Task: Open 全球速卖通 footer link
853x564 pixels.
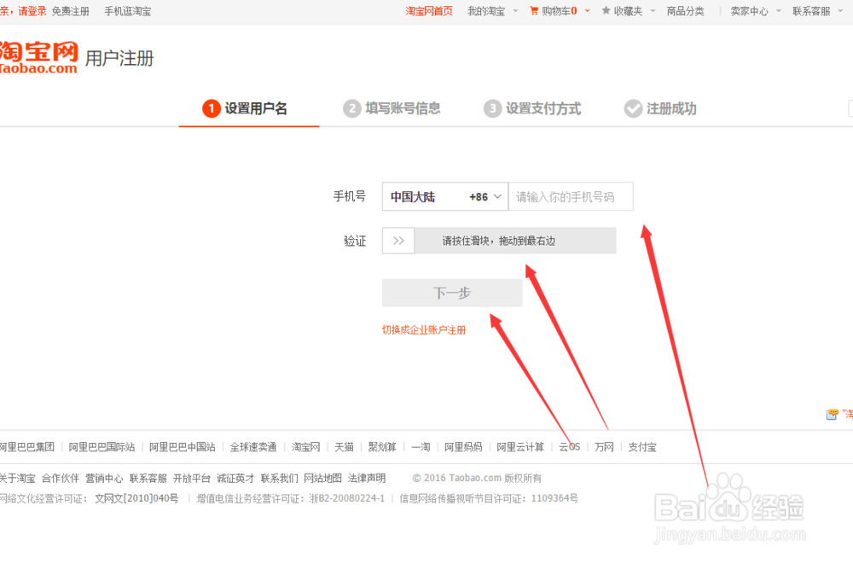Action: [253, 447]
